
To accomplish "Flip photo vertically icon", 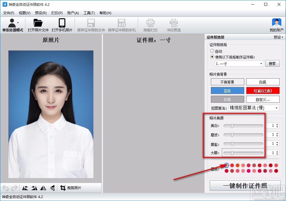I will 52,188.
